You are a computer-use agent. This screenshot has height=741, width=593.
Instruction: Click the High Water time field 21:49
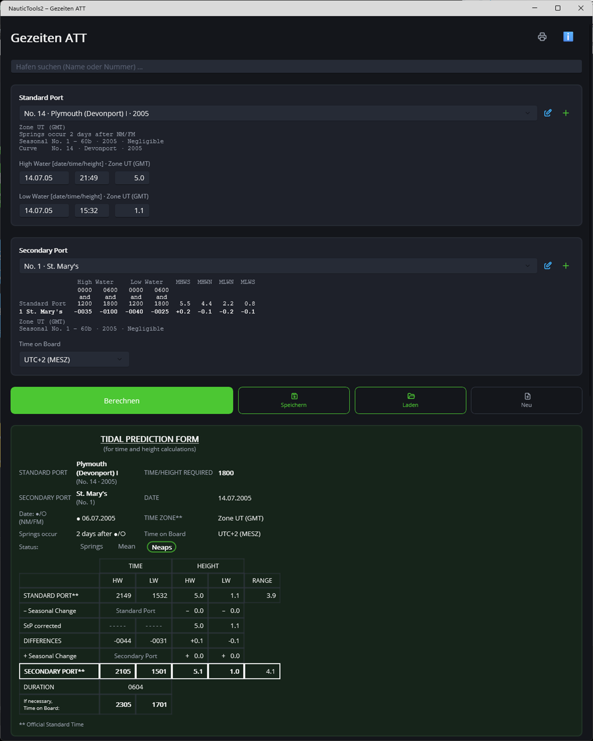point(92,178)
